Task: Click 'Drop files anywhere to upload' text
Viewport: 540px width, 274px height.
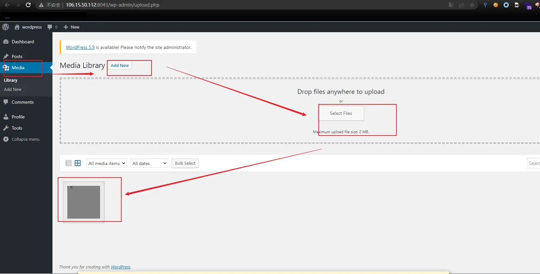Action: (341, 92)
